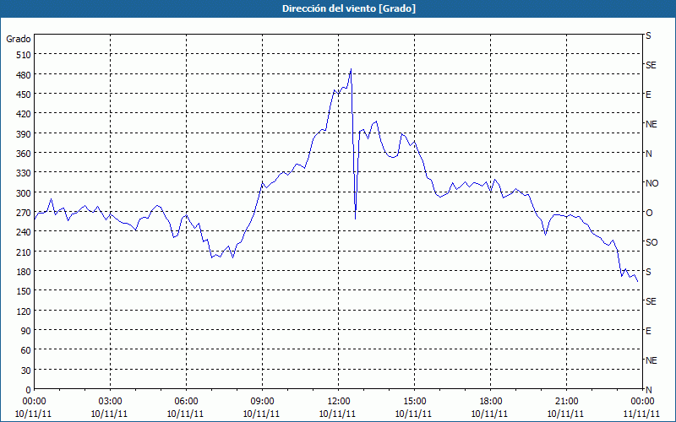This screenshot has width=676, height=422.
Task: Click the 'Grado' y-axis unit label
Action: [19, 39]
